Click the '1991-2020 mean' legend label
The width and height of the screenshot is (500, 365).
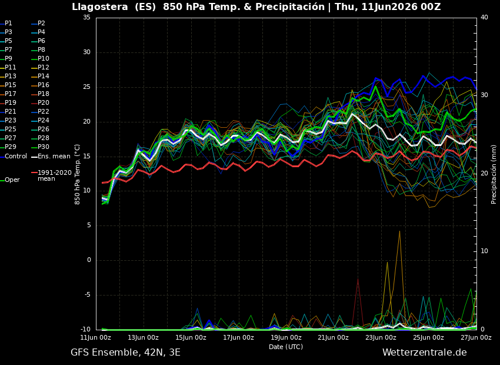coord(55,176)
